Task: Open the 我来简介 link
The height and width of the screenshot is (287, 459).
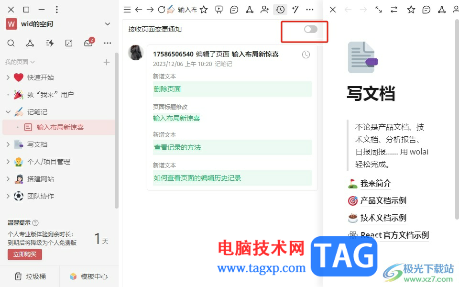Action: click(376, 183)
